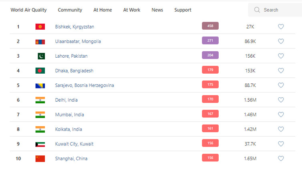The width and height of the screenshot is (302, 169).
Task: Click the Kyrgyzstan flag icon
Action: (40, 26)
